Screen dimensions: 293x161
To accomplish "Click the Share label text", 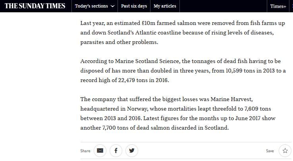I will coord(85,151).
